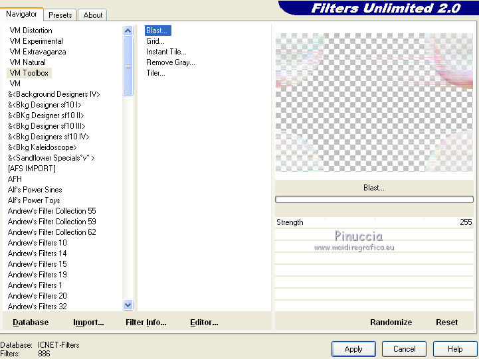This screenshot has width=479, height=359.
Task: Select Andrew's Filter Collection 62
Action: click(52, 232)
